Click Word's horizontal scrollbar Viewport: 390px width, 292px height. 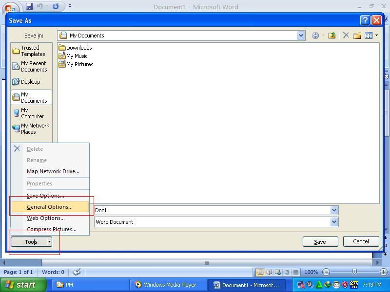pyautogui.click(x=207, y=263)
